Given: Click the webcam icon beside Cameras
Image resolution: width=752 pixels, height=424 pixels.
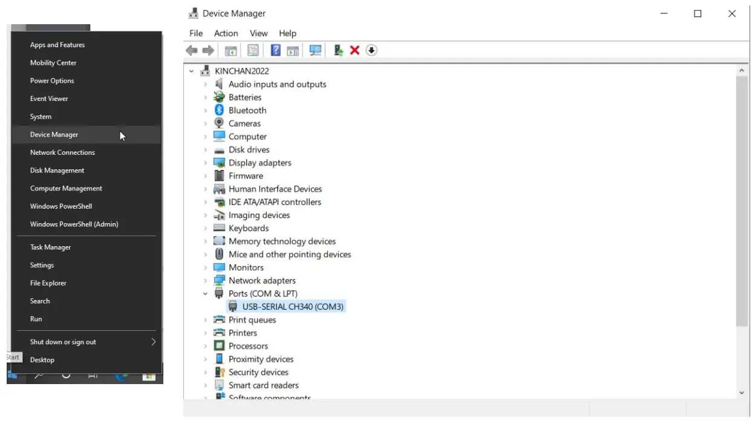Looking at the screenshot, I should [x=219, y=123].
